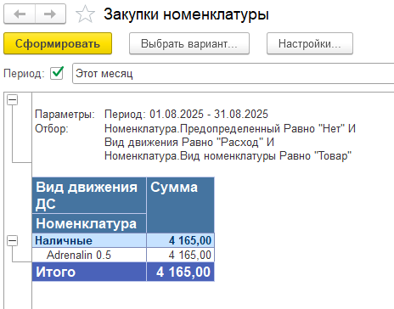This screenshot has height=309, width=394.
Task: Go forward with the right arrow button
Action: click(x=50, y=14)
